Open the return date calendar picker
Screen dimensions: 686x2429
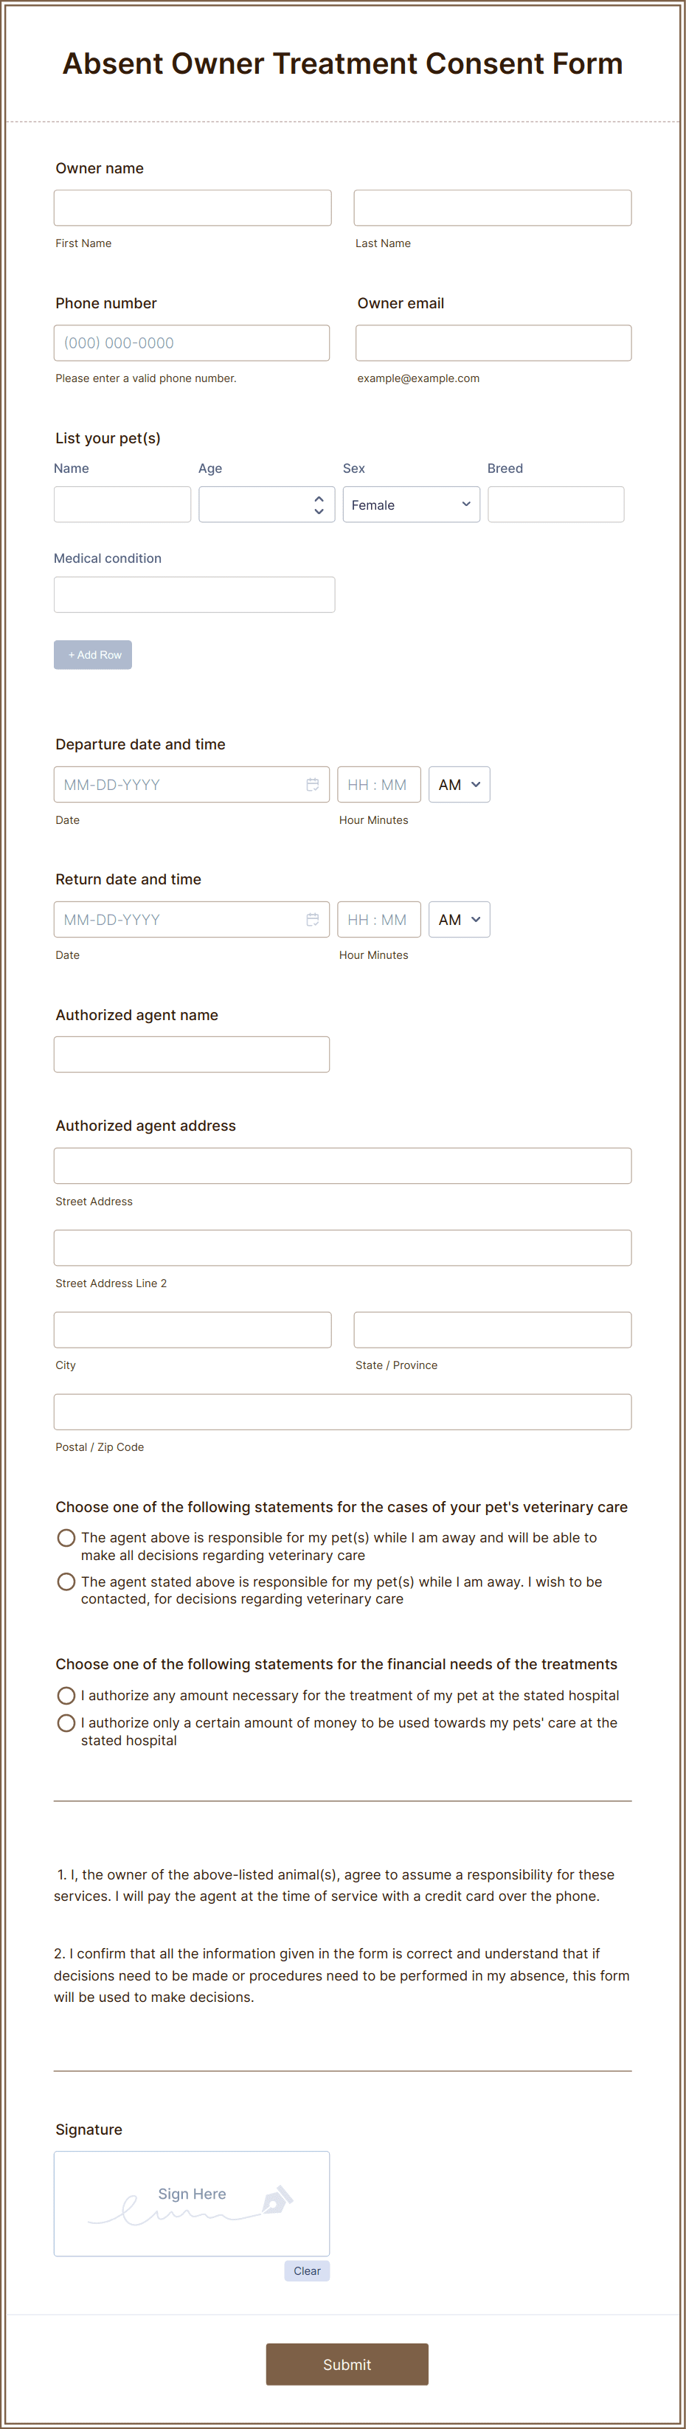point(312,919)
